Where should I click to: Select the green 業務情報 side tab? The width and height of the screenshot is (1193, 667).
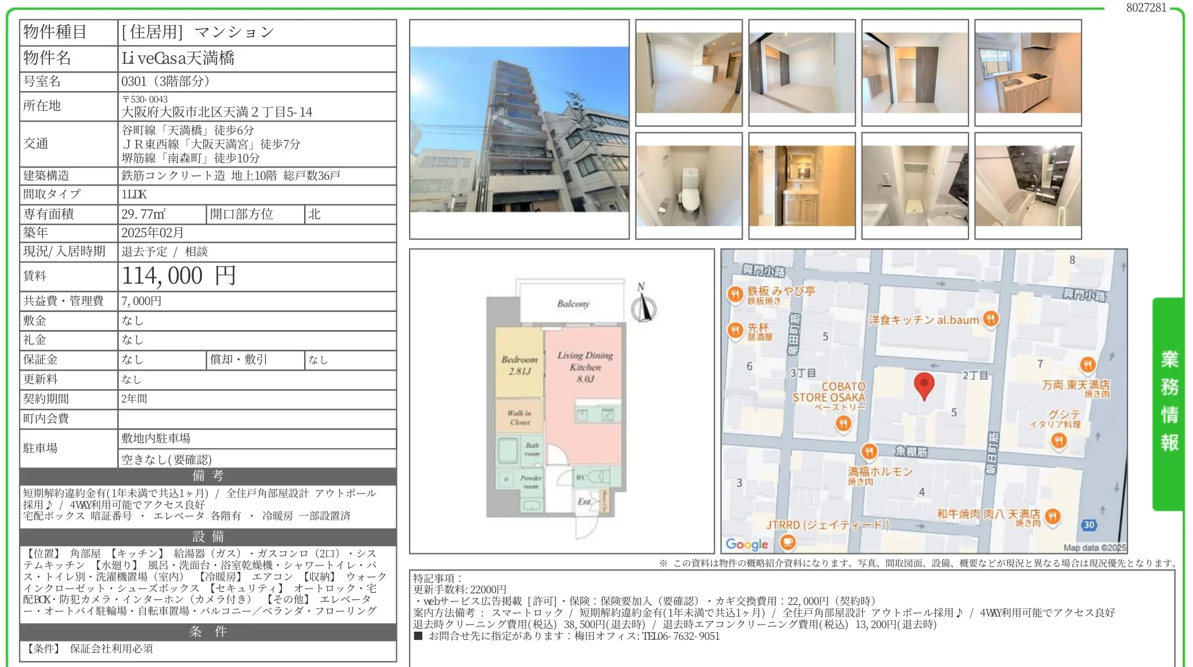click(x=1169, y=403)
